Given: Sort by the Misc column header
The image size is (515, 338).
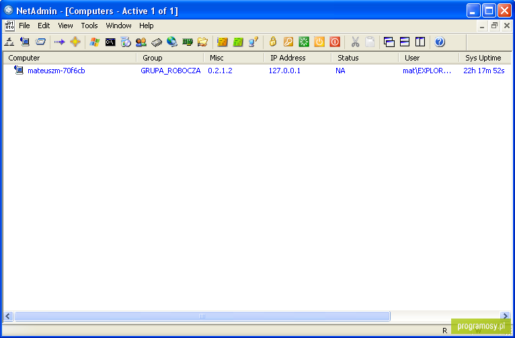Looking at the screenshot, I should click(x=234, y=58).
